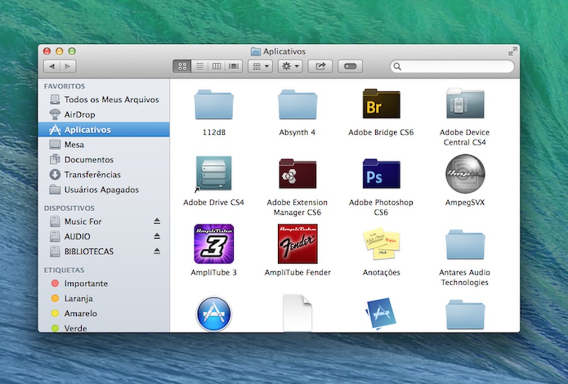Click the edit tags toolbar button

tap(350, 66)
